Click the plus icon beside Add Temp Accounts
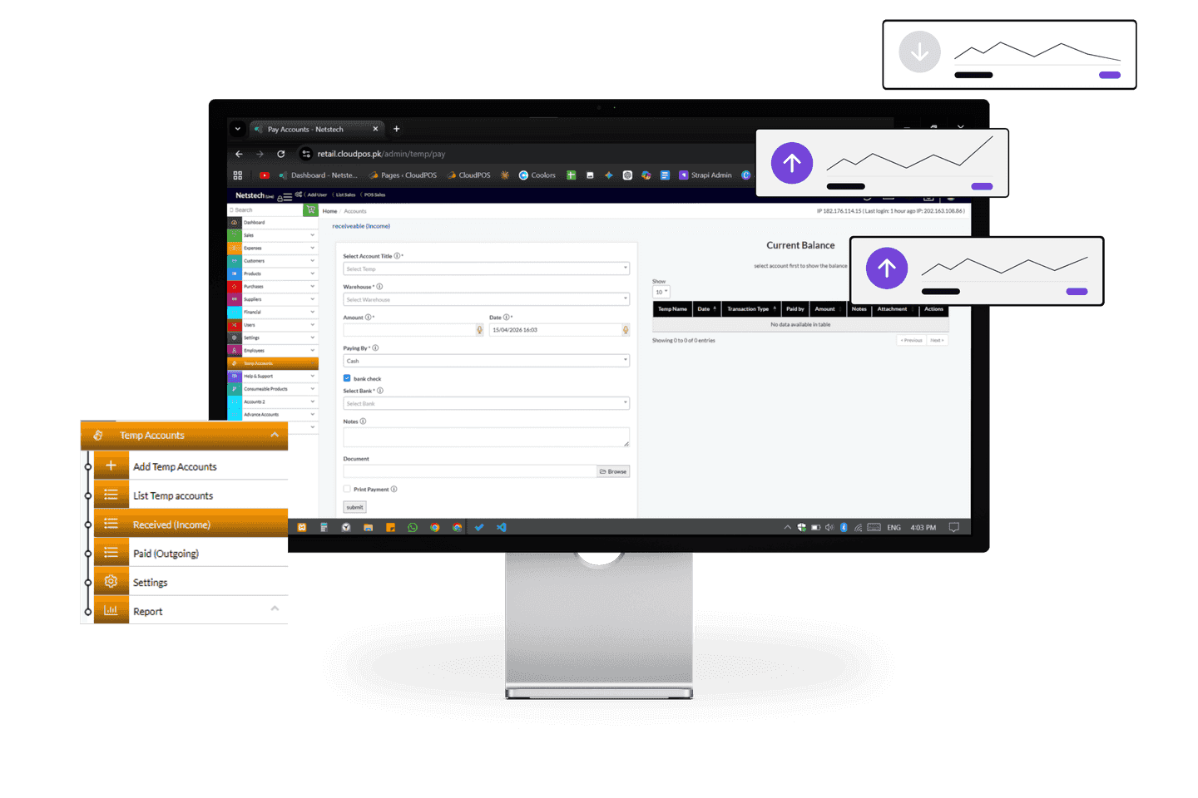 (111, 465)
